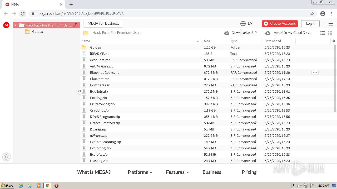Click the taskbar clock showing 2:30 AM

(x=324, y=186)
